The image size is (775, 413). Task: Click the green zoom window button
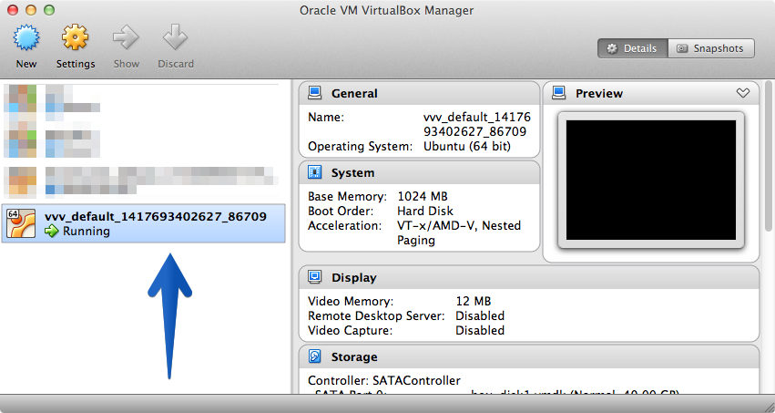click(x=49, y=10)
